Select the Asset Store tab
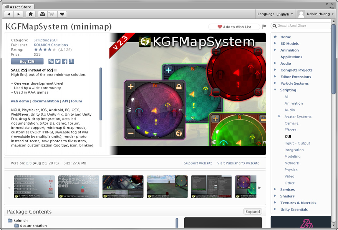This screenshot has height=230, width=338. [x=18, y=7]
